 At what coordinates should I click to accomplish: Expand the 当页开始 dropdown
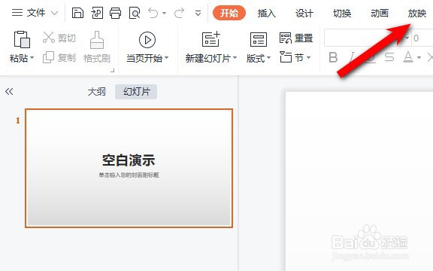pos(167,58)
